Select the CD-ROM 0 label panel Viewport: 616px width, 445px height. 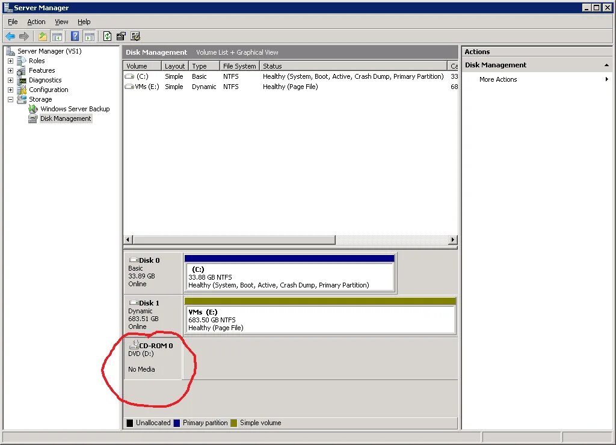point(153,358)
